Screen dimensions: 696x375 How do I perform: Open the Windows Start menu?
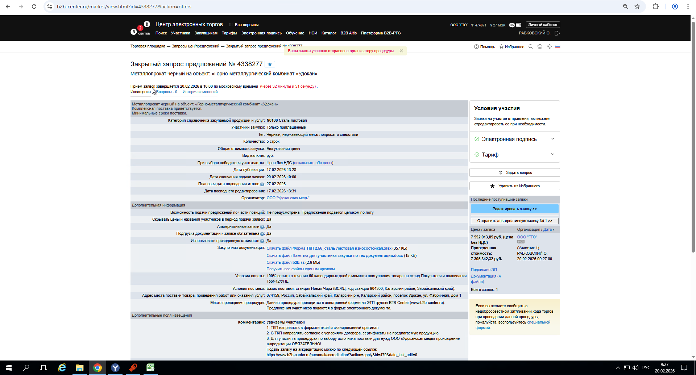point(9,368)
